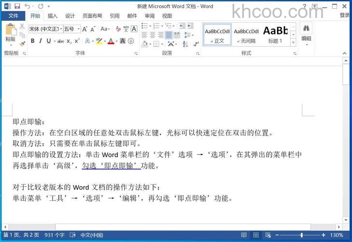Click the zoom slider handle
This screenshot has height=242, width=352.
[301, 235]
